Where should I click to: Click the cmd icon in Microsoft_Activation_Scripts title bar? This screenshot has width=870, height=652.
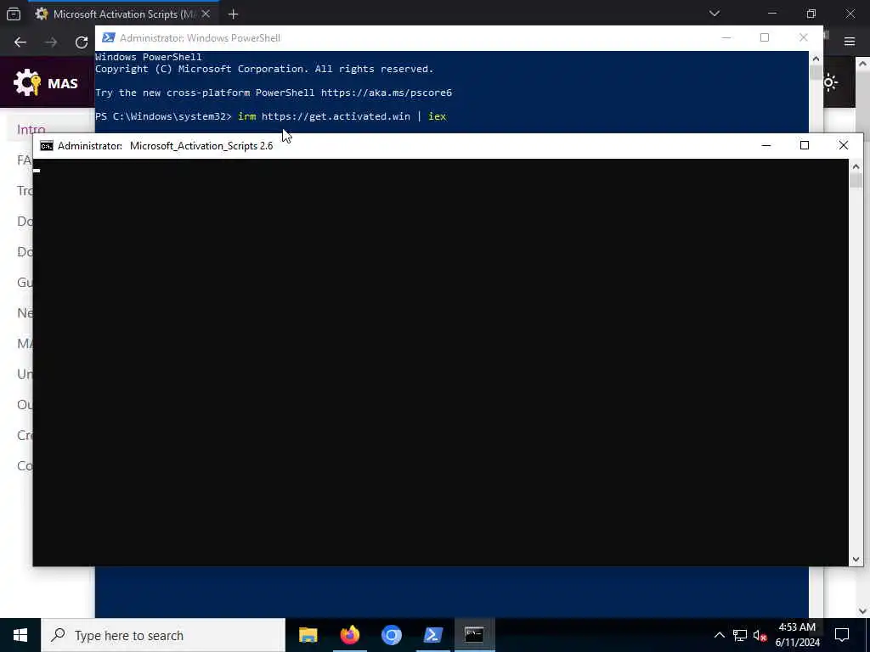pyautogui.click(x=47, y=146)
